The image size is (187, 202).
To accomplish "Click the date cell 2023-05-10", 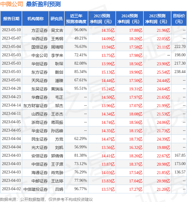I will [11, 30].
